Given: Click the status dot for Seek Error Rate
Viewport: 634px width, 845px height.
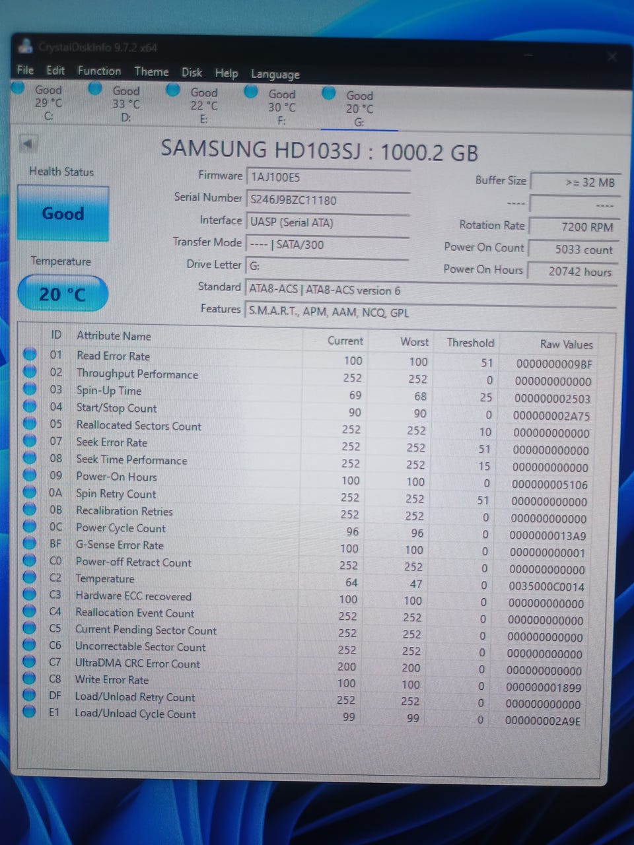Looking at the screenshot, I should (30, 440).
